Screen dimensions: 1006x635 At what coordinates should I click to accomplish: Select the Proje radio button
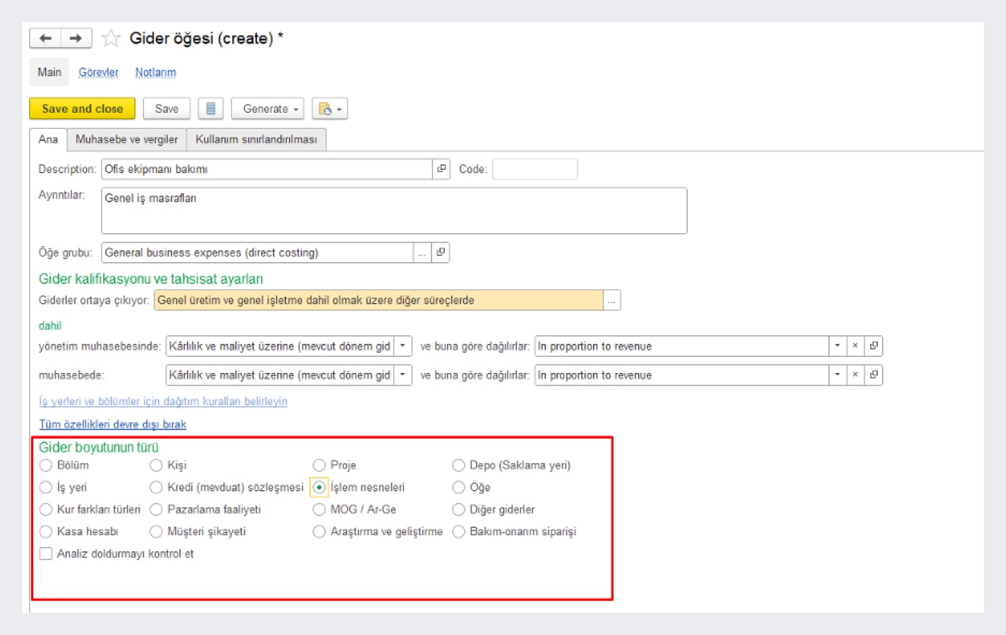coord(319,465)
